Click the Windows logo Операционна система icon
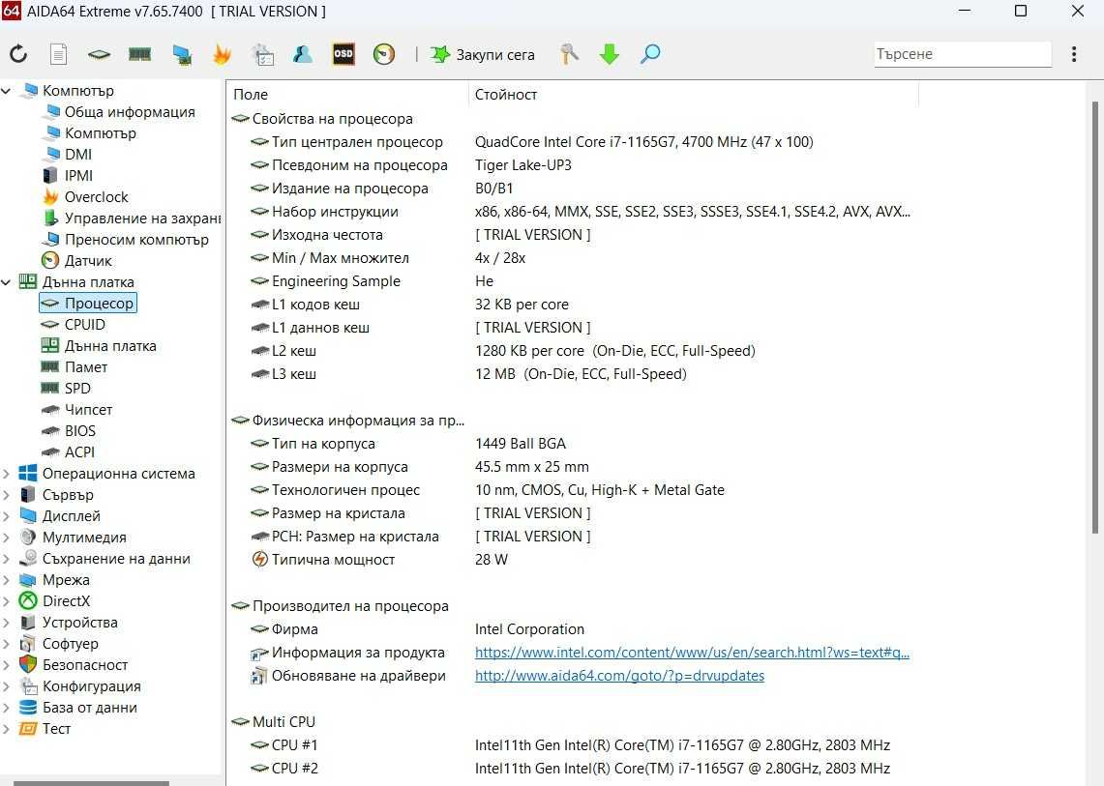 tap(28, 474)
